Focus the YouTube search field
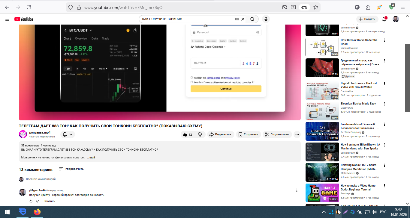This screenshot has height=218, width=410. 188,19
